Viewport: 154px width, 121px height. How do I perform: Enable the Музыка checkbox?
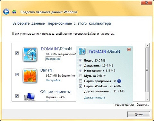81,76
